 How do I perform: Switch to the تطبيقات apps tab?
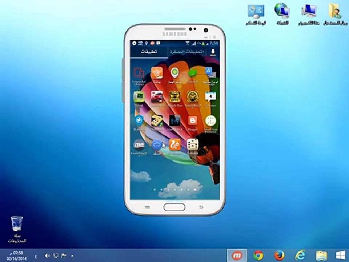149,52
